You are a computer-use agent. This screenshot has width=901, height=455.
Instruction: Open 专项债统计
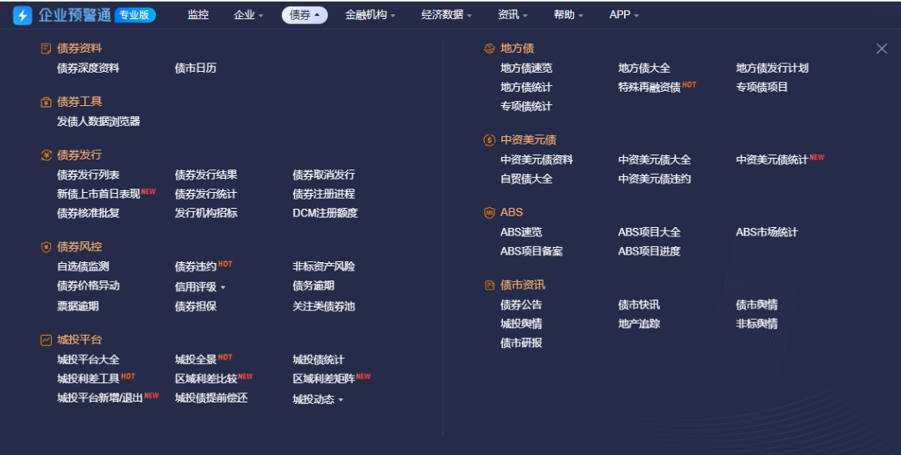(526, 106)
